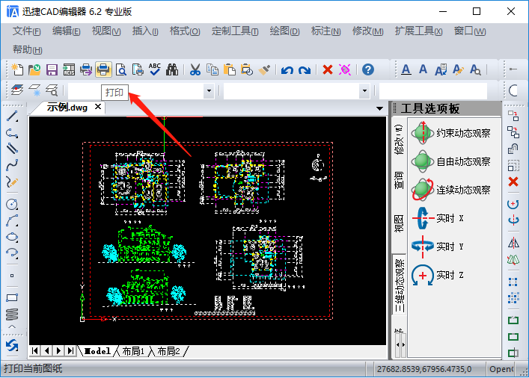Click the underlined A text icon
Viewport: 529px width, 378px height.
[x=406, y=69]
